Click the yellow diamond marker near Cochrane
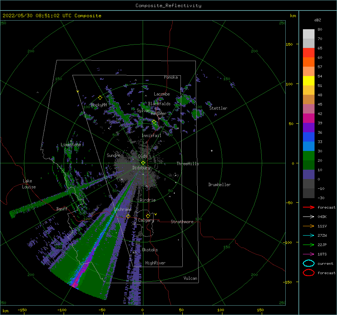This screenshot has height=315, width=337. point(128,216)
